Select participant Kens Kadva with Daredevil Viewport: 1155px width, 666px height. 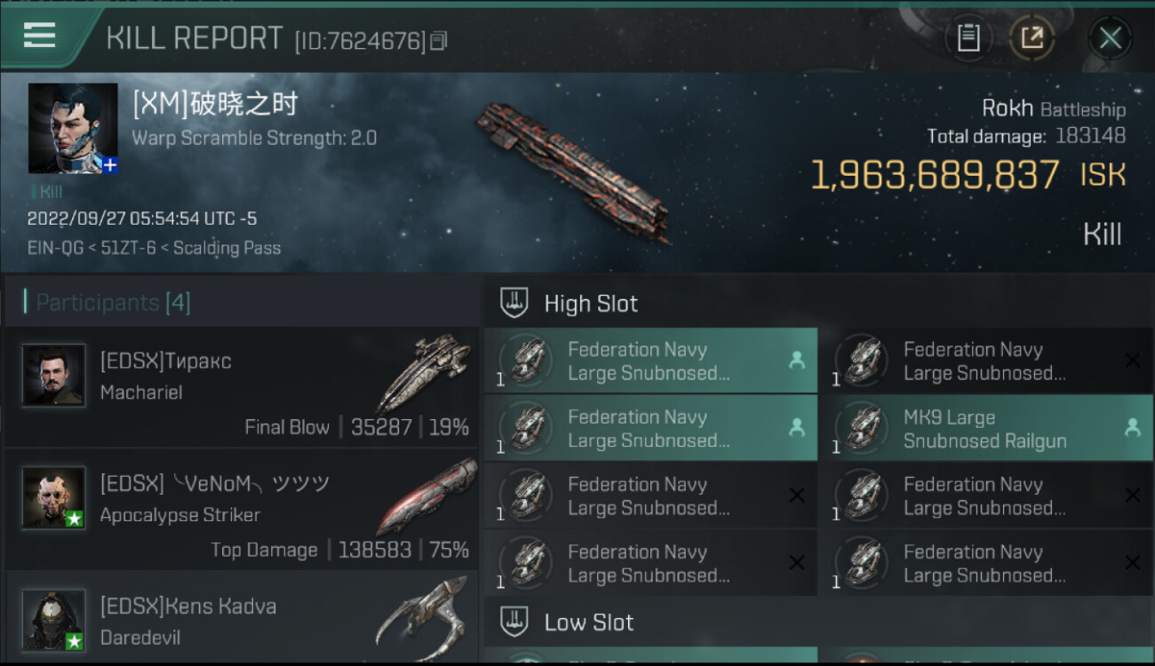pyautogui.click(x=242, y=621)
